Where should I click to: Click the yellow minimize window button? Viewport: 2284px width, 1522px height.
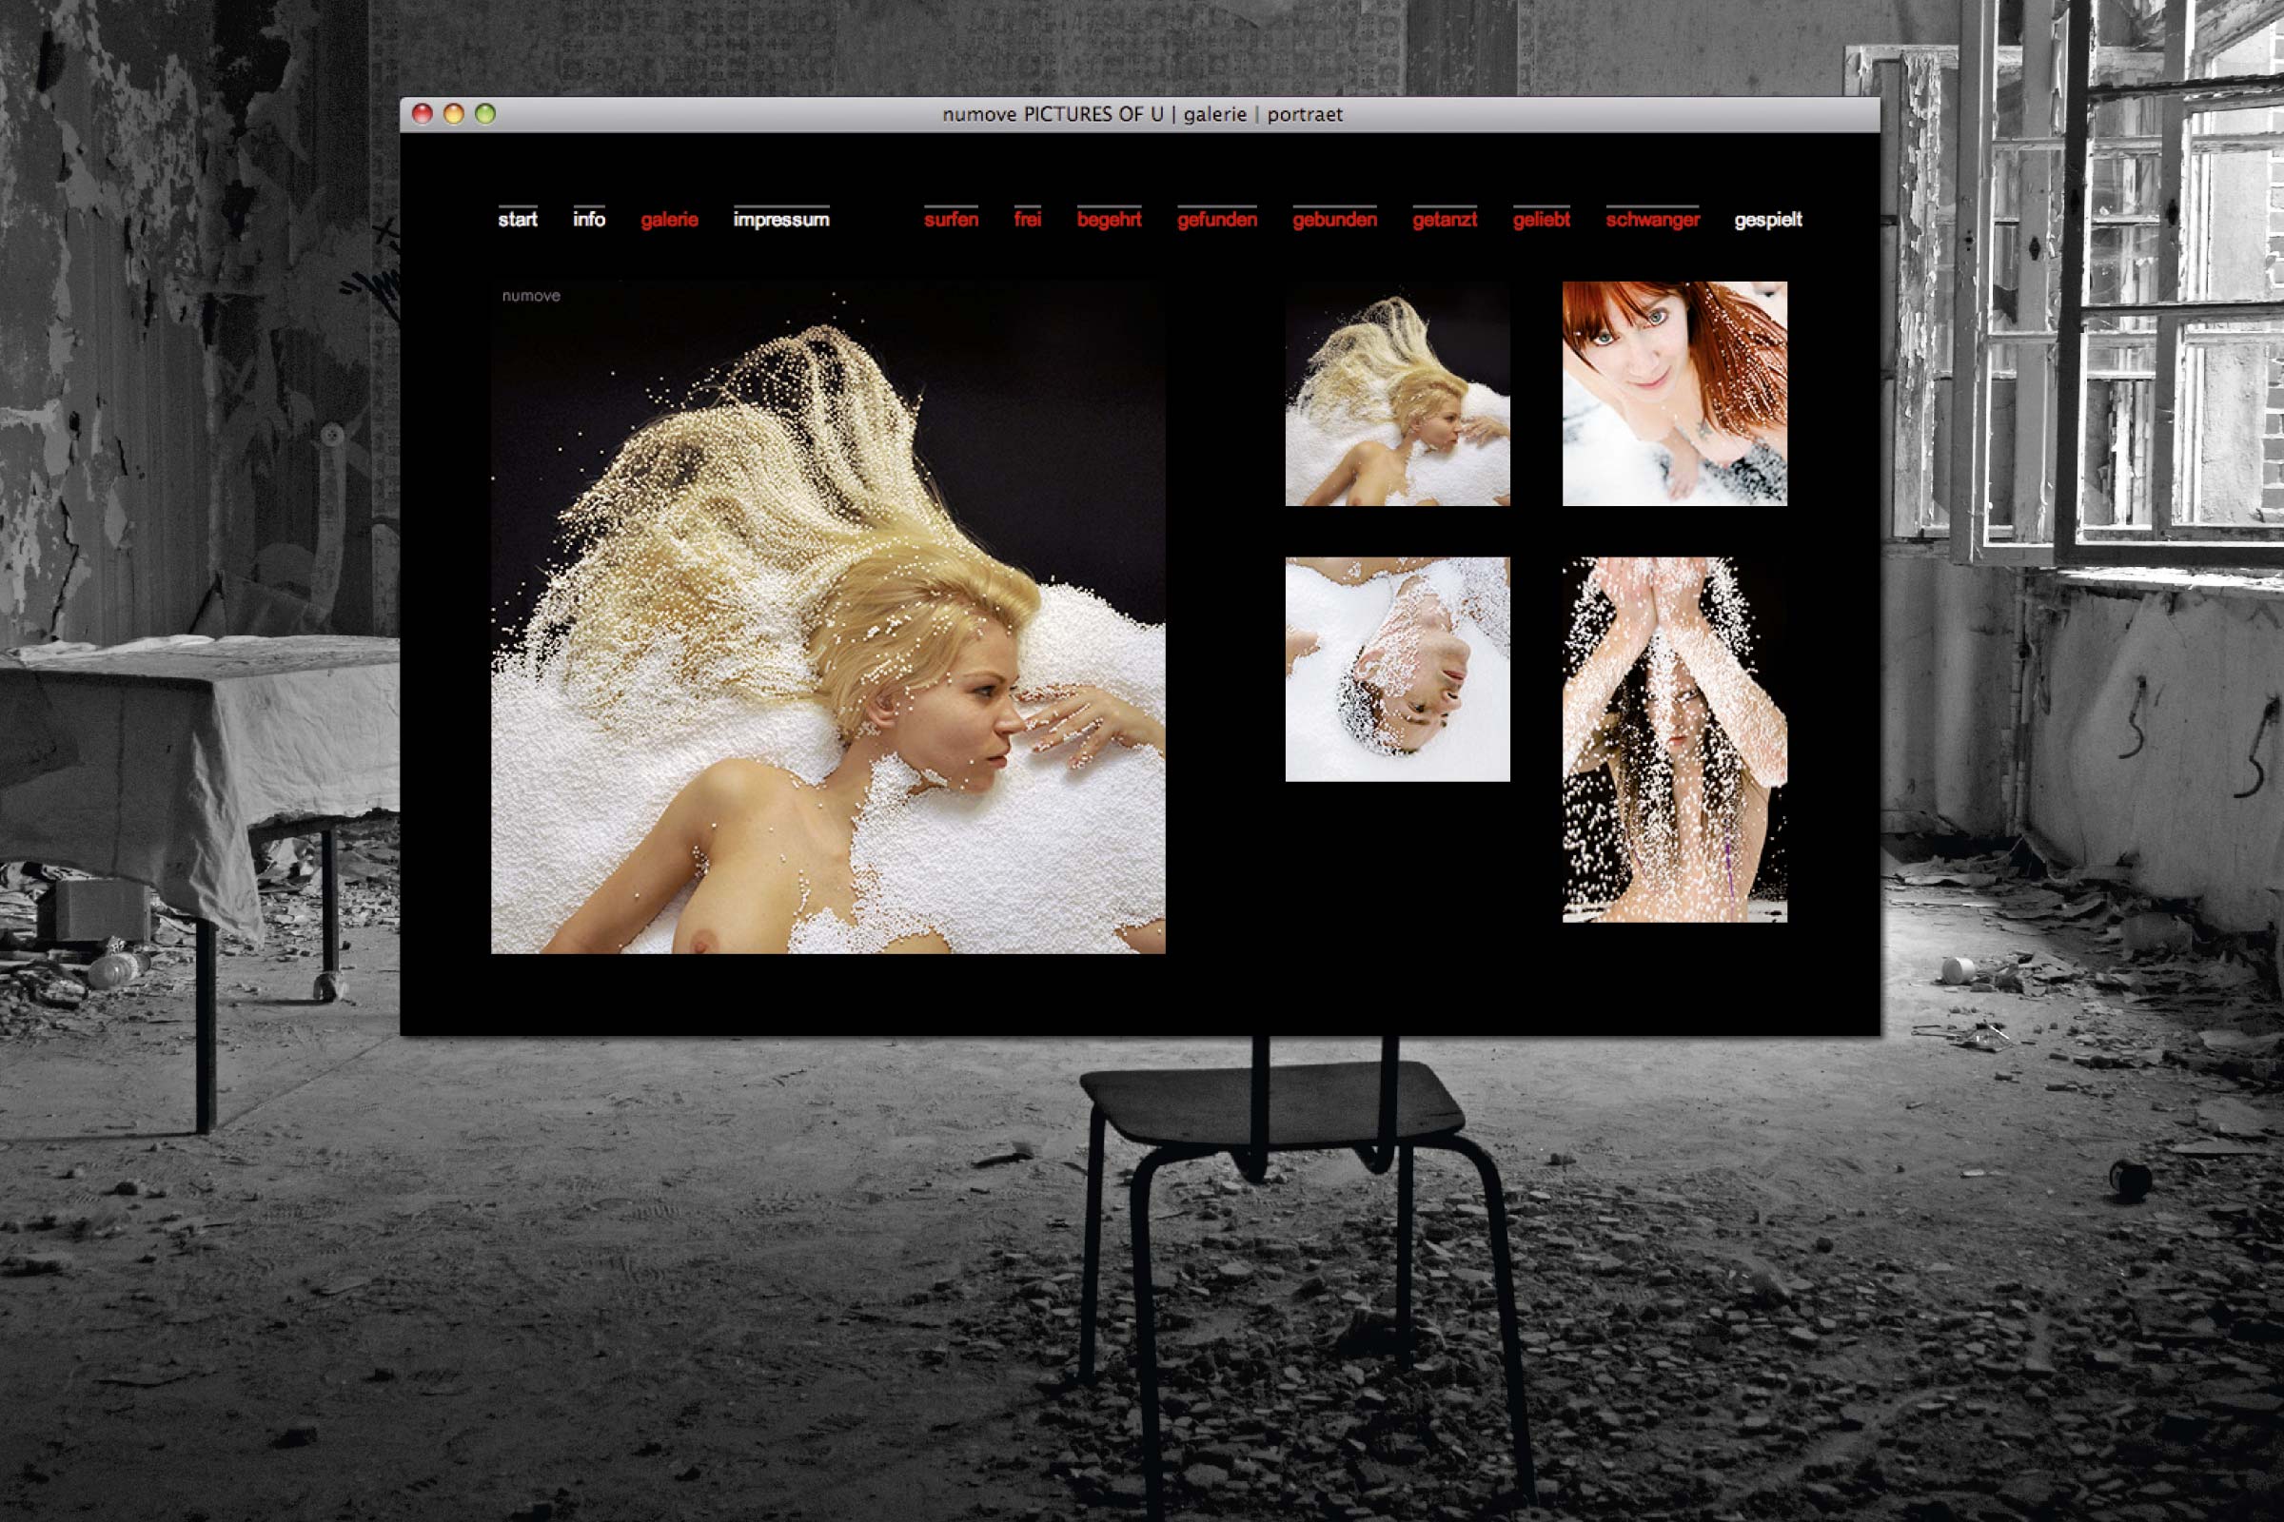[454, 113]
